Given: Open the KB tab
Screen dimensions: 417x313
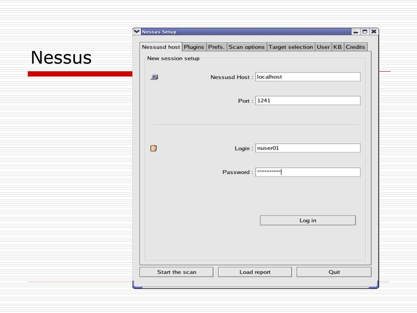Looking at the screenshot, I should coord(338,47).
